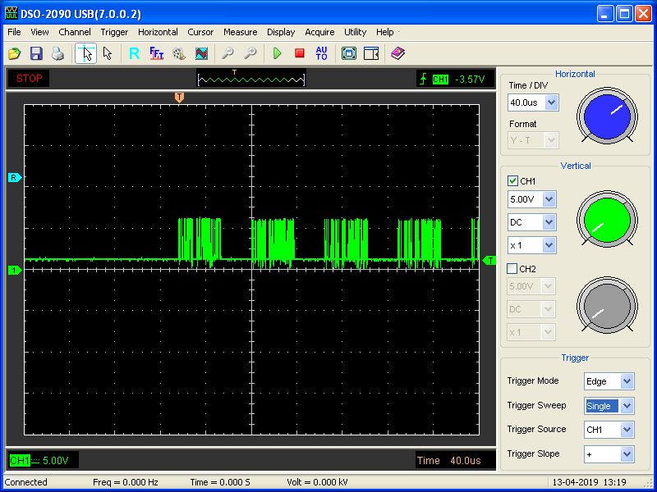Click the printer icon in toolbar

[57, 53]
